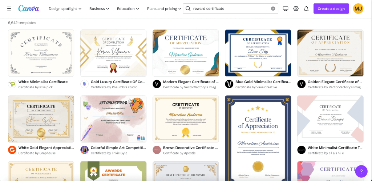Viewport: 372px width, 181px height.
Task: Open the navy Certificate of Appreciation template
Action: (x=258, y=138)
